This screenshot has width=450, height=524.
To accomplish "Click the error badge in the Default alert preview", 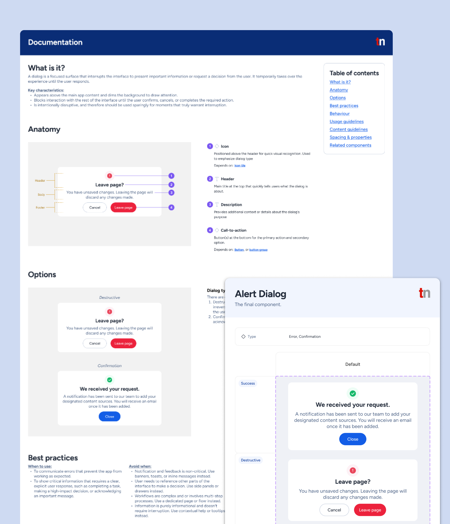I will (x=353, y=471).
